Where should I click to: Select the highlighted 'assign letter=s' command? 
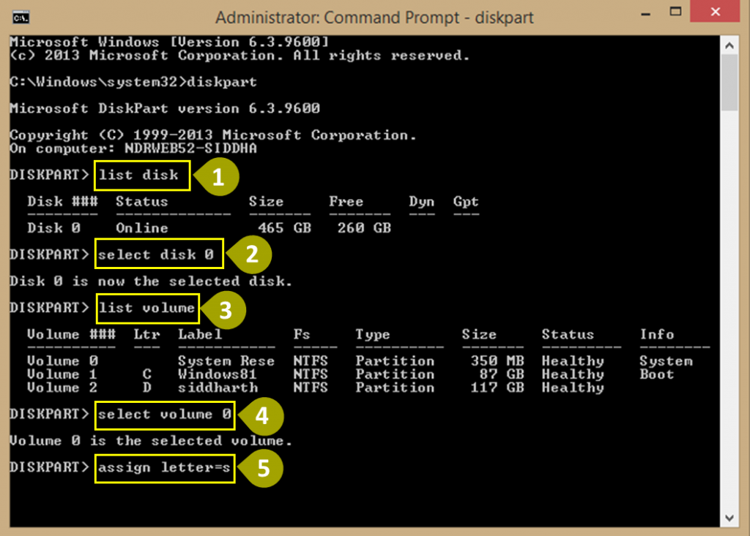164,469
